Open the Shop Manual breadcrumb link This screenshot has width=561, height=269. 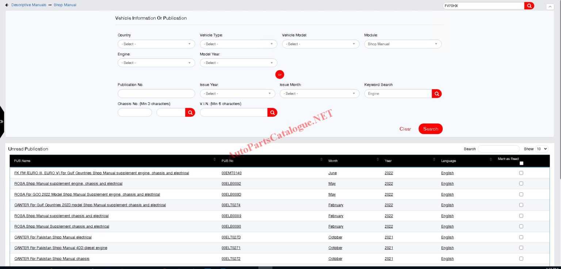pyautogui.click(x=65, y=5)
